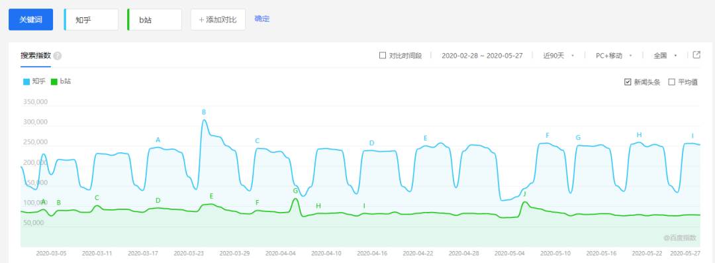
Task: Click blue news marker D on 知乎 line
Action: pos(371,143)
